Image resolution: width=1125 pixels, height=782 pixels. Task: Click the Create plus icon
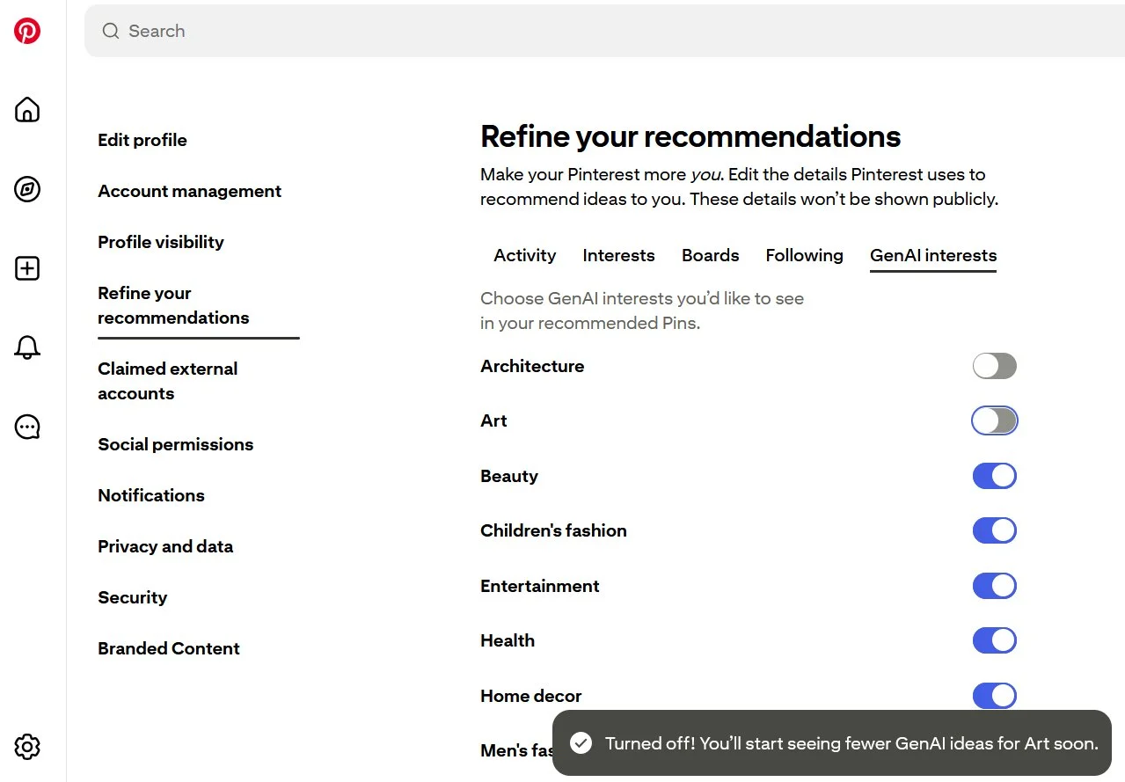pos(27,268)
